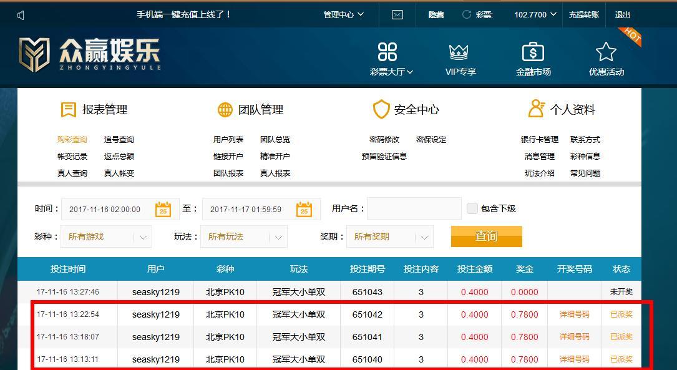
Task: Click the 众赢娱乐 site logo
Action: (90, 55)
